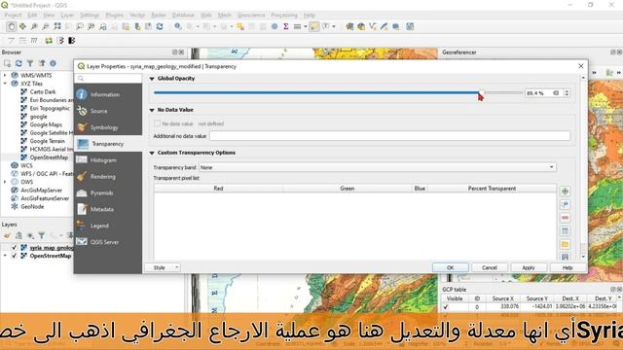Select the Identify Features tool

tap(178, 26)
